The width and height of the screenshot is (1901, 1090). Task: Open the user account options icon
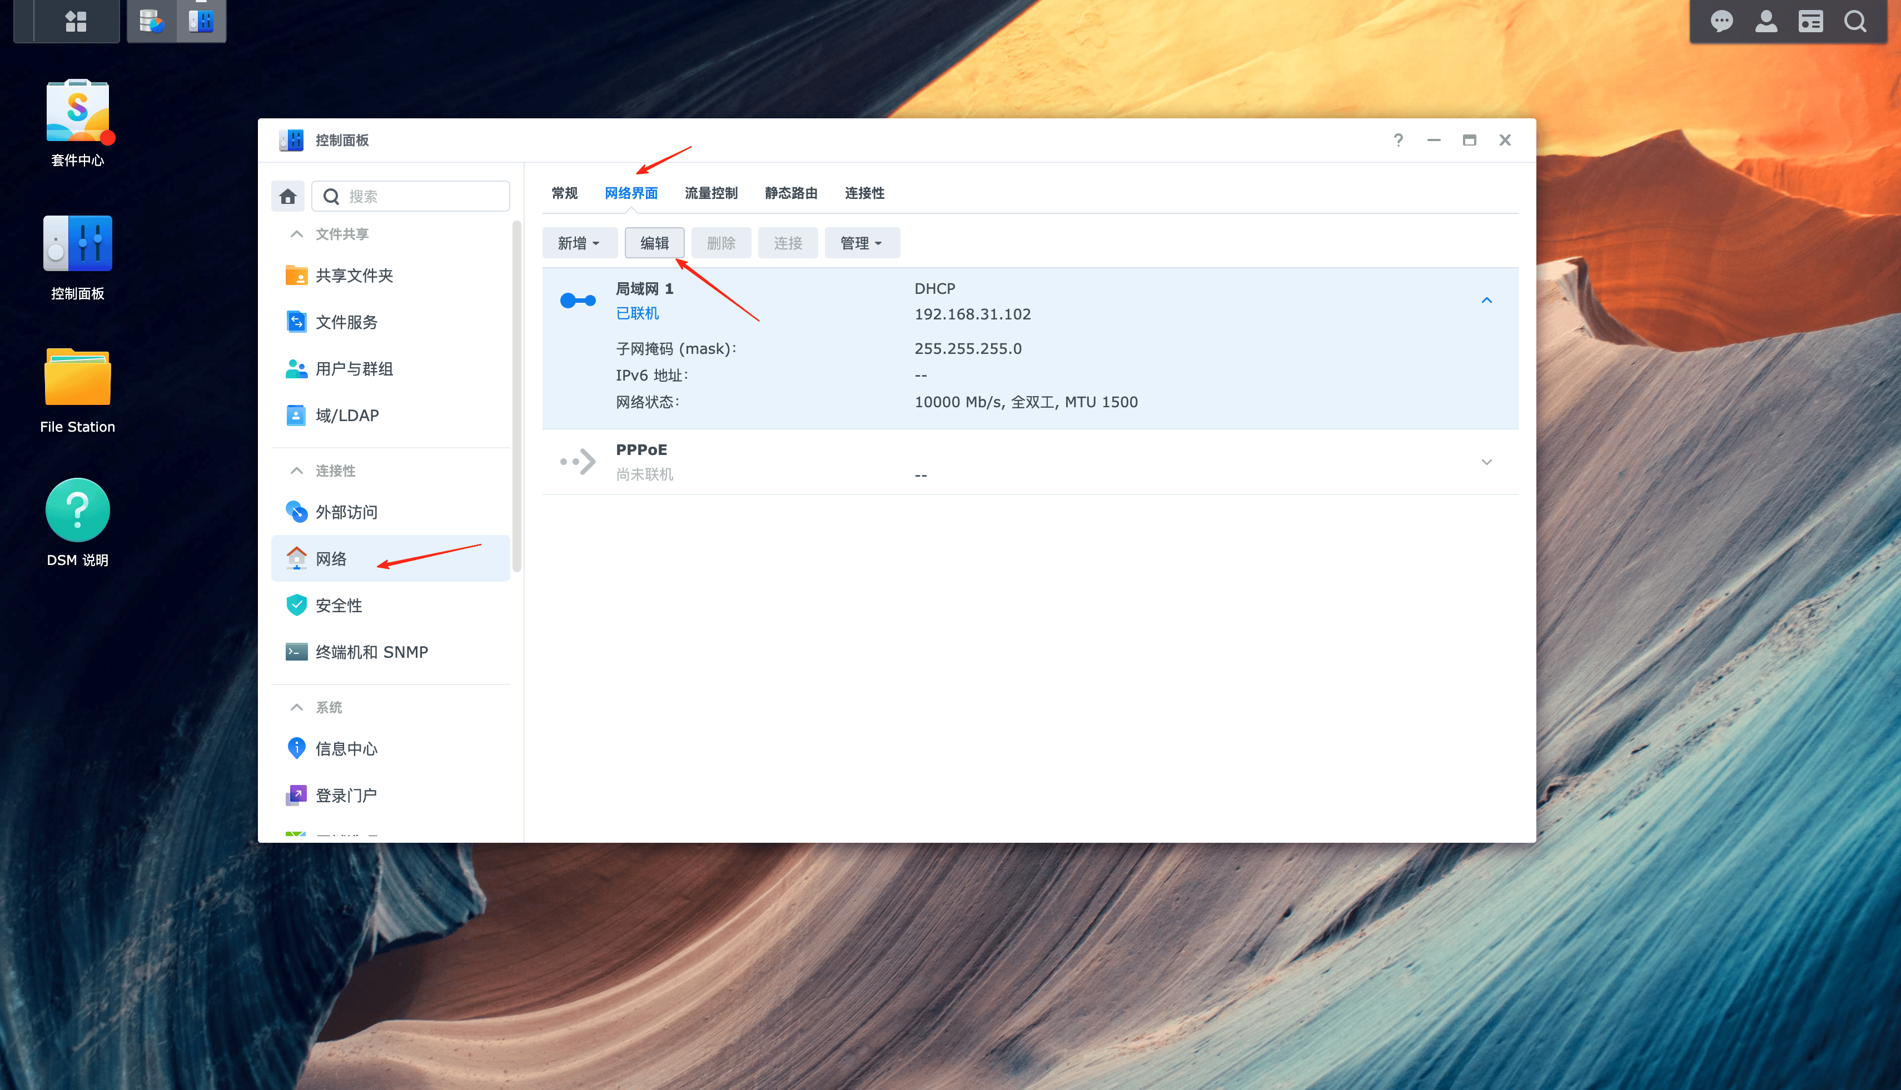(1765, 21)
